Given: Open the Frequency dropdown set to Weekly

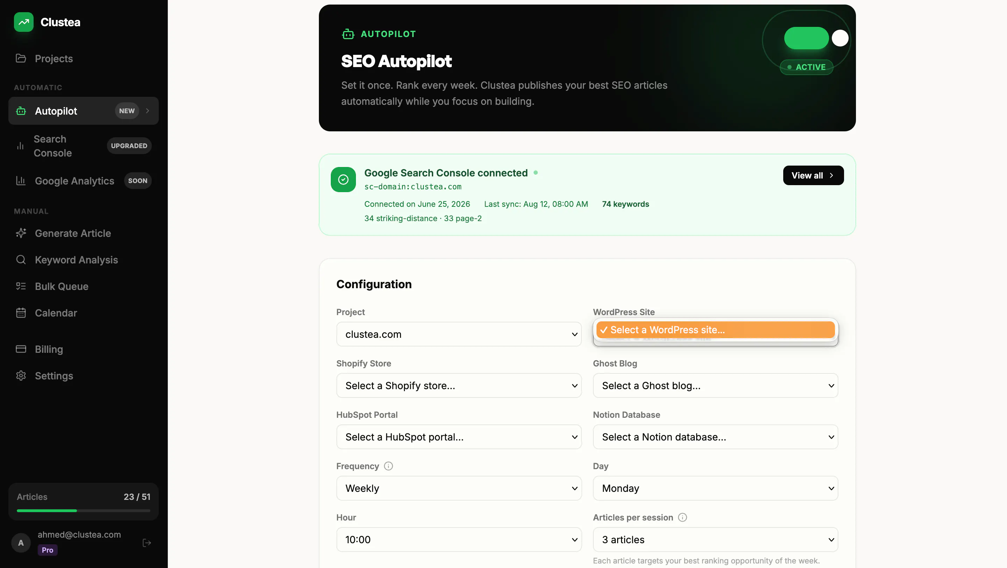Looking at the screenshot, I should pos(459,488).
